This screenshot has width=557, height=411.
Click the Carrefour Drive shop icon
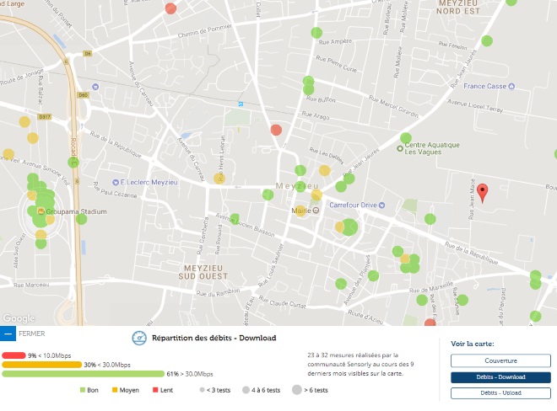pos(382,203)
